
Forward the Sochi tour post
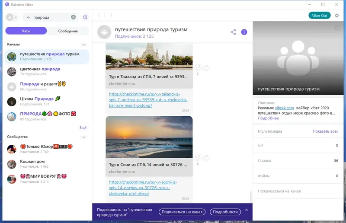click(x=206, y=156)
